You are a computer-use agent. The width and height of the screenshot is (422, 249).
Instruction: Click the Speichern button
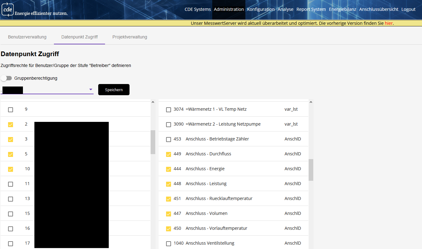[x=114, y=90]
